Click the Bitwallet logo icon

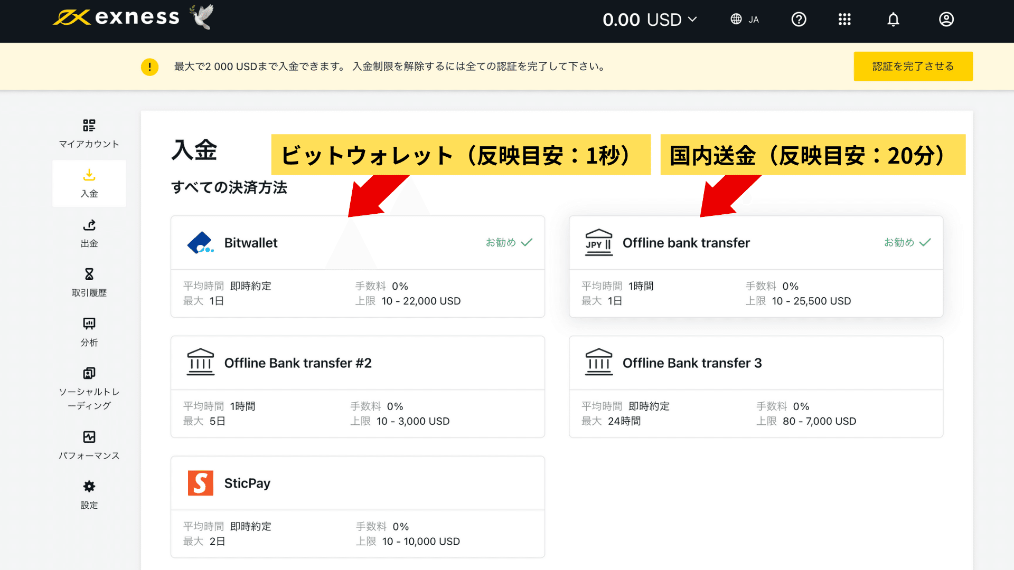tap(201, 243)
